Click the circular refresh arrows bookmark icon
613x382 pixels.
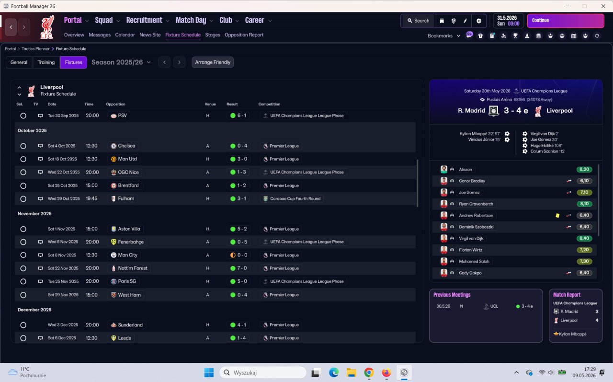coord(597,35)
